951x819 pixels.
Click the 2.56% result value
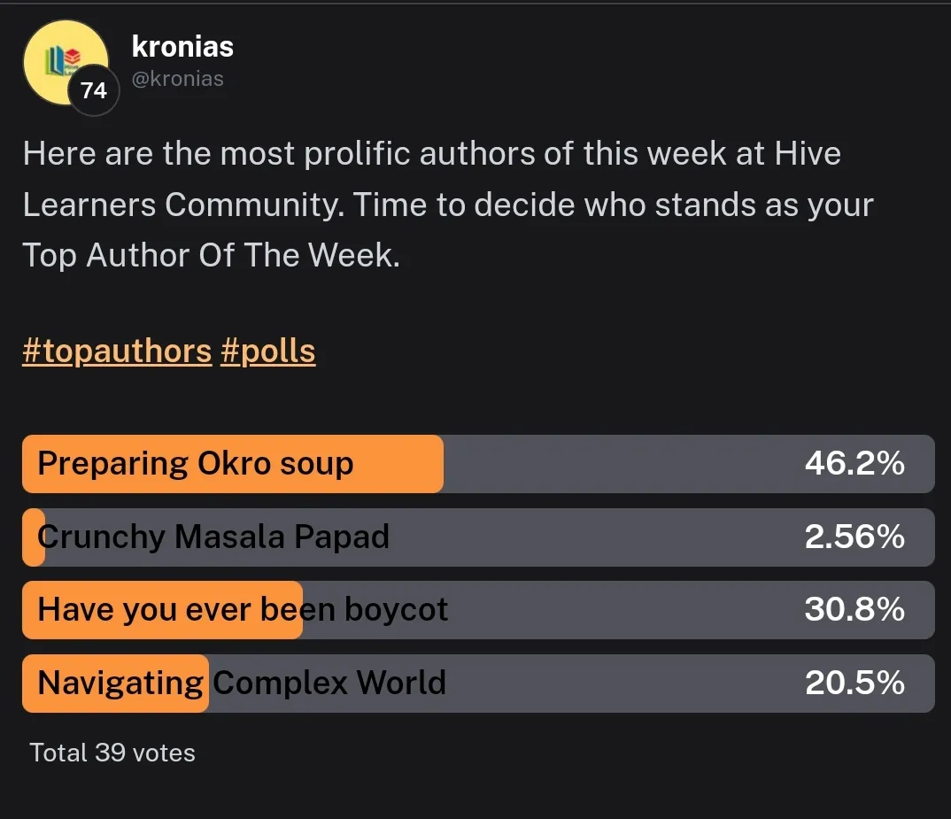854,537
